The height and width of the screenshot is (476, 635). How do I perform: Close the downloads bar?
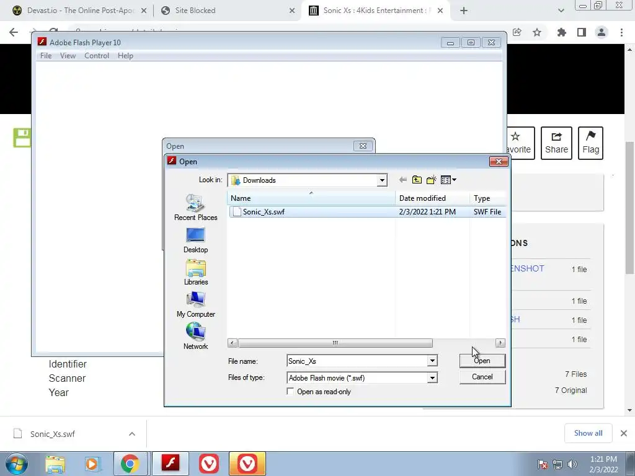624,433
